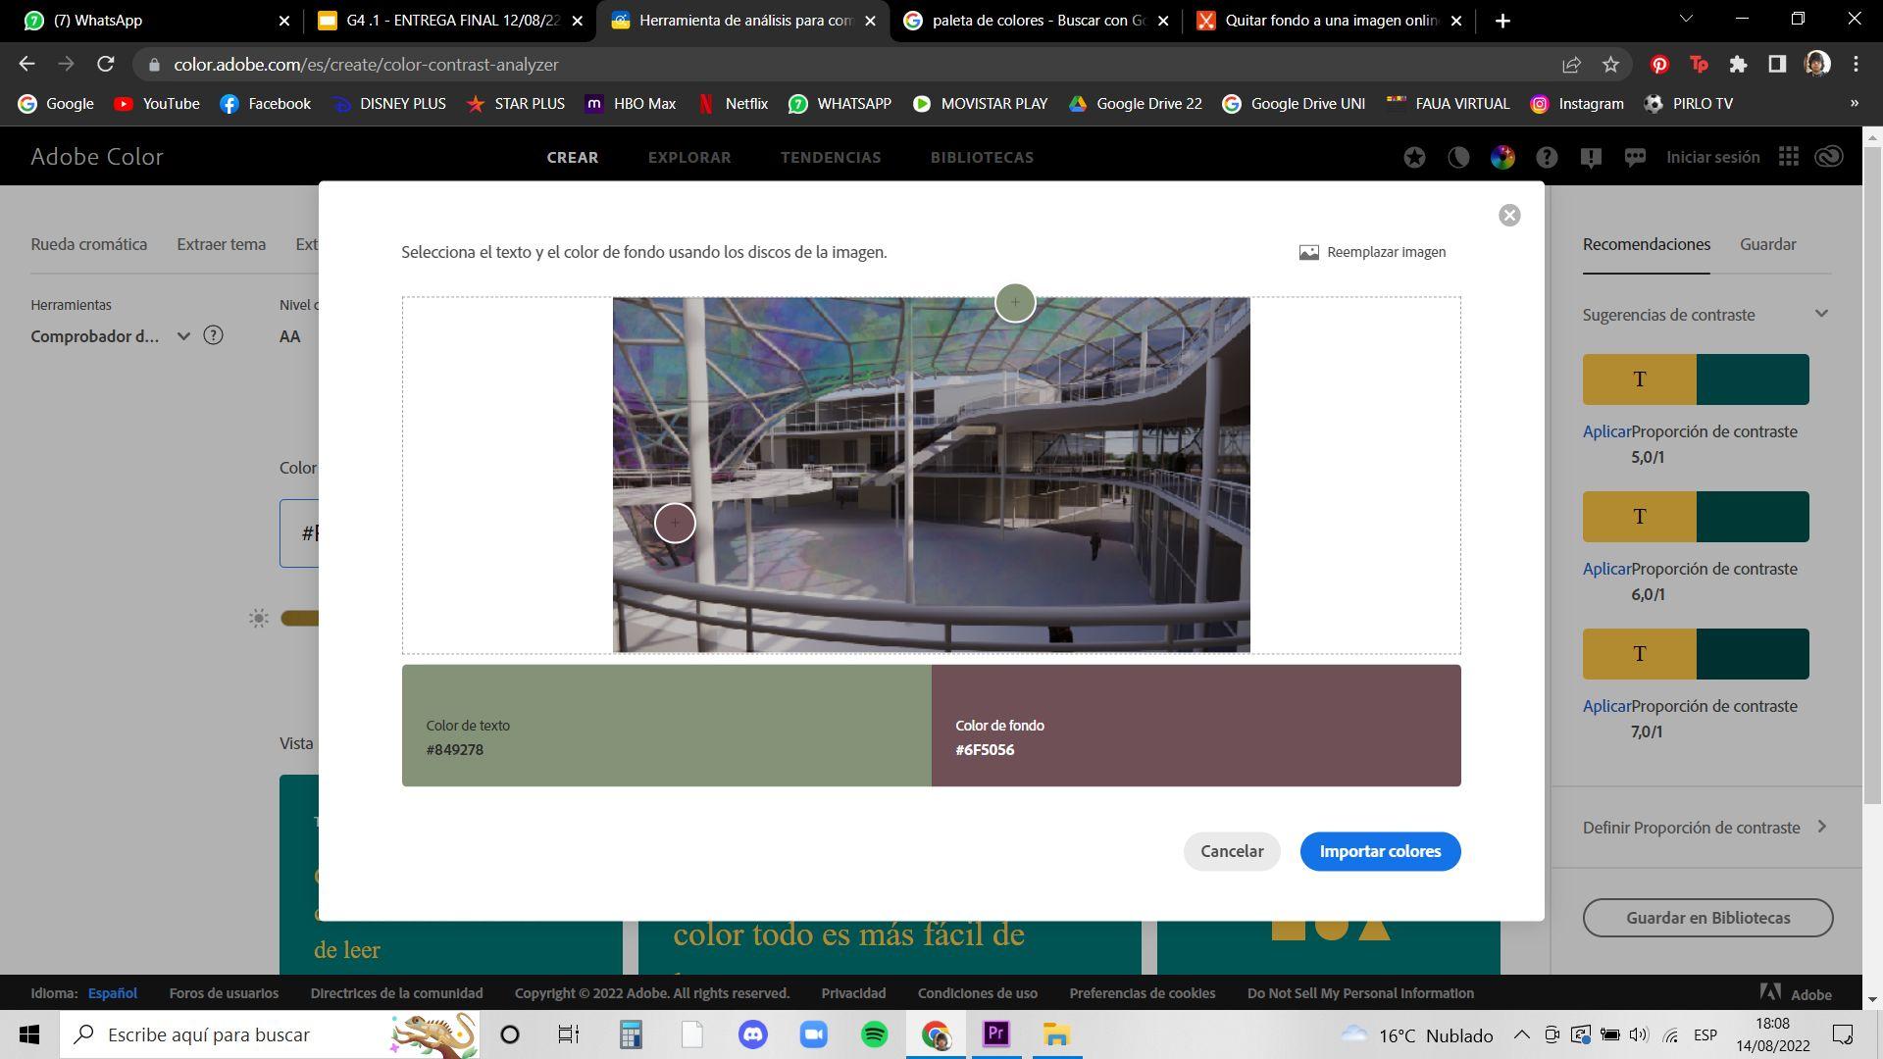Click the Creative Cloud icon
Viewport: 1883px width, 1059px height.
pyautogui.click(x=1829, y=157)
